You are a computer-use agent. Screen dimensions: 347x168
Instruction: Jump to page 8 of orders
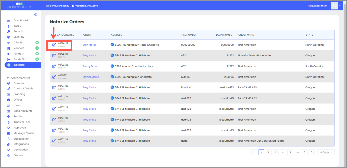[304, 152]
